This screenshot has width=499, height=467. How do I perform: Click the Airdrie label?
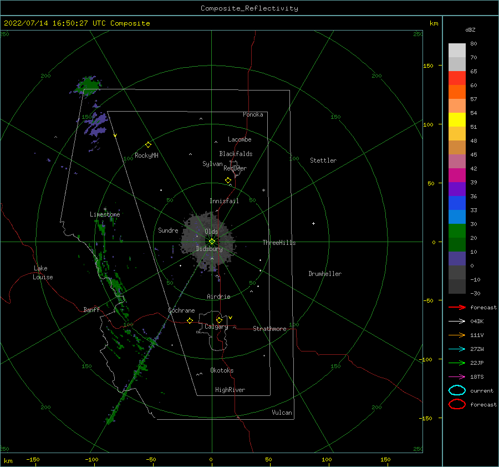point(218,297)
